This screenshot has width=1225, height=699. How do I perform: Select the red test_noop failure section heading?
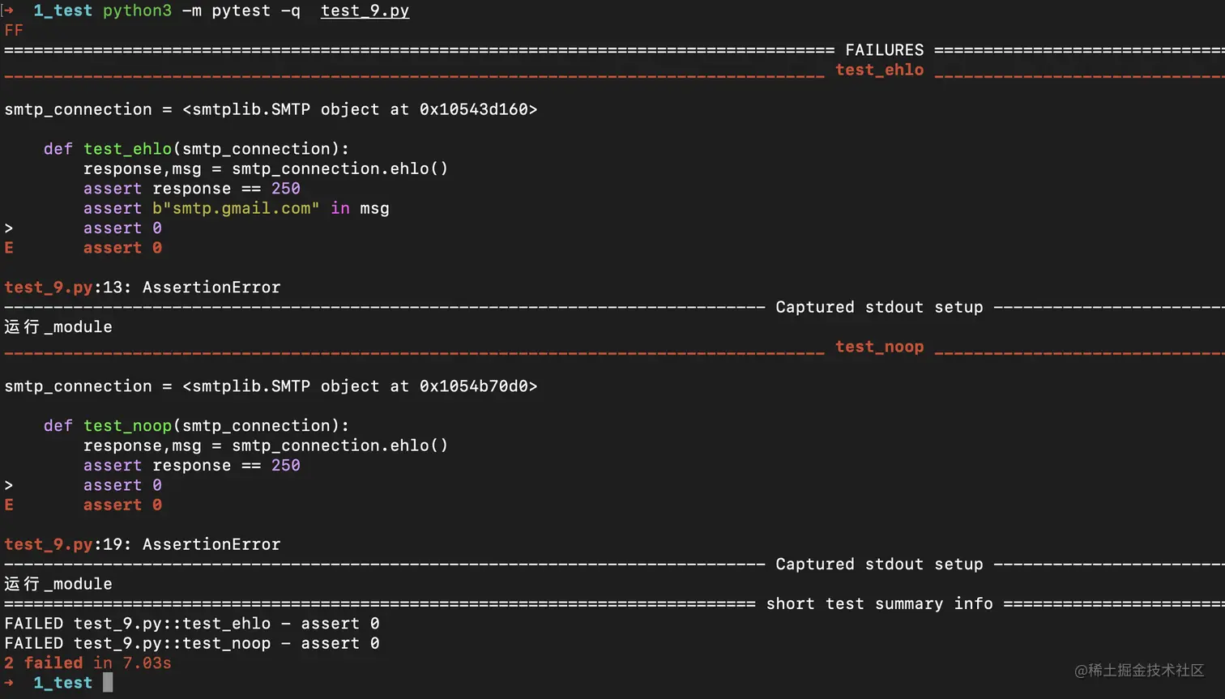coord(879,347)
